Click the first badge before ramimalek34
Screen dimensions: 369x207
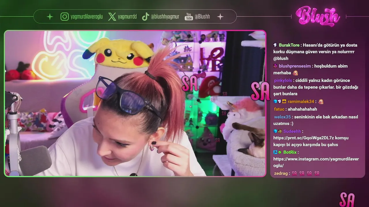coord(275,101)
